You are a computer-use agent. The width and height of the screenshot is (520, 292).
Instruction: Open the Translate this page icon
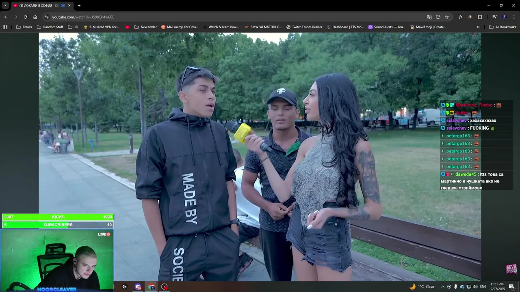(x=429, y=17)
